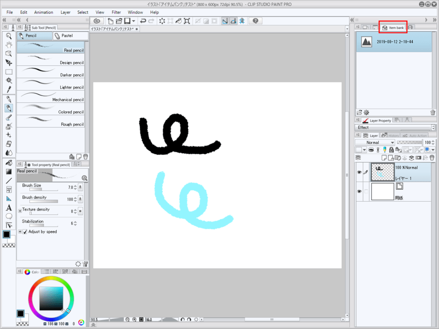
Task: Hide レイヤー 1 with its eye toggle
Action: [359, 173]
